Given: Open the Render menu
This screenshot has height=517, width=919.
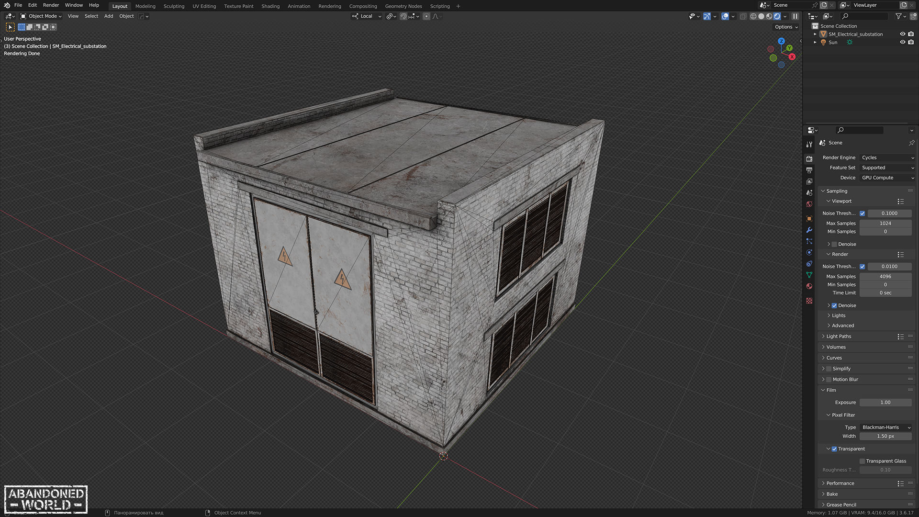Looking at the screenshot, I should point(51,5).
